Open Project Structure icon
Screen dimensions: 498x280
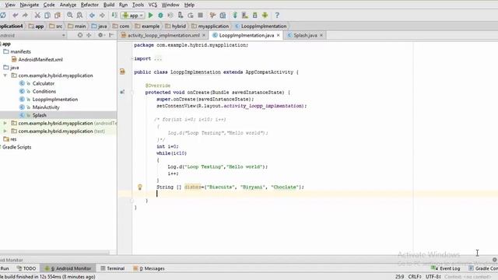pyautogui.click(x=223, y=16)
